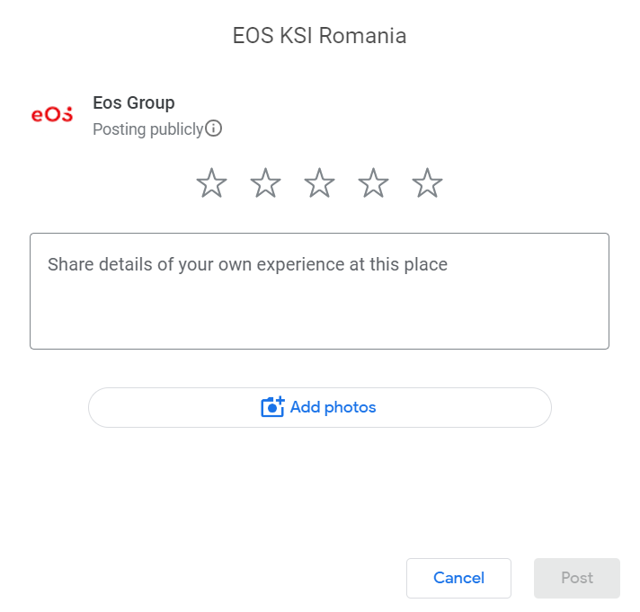
Task: Submit review with Post button
Action: 576,578
